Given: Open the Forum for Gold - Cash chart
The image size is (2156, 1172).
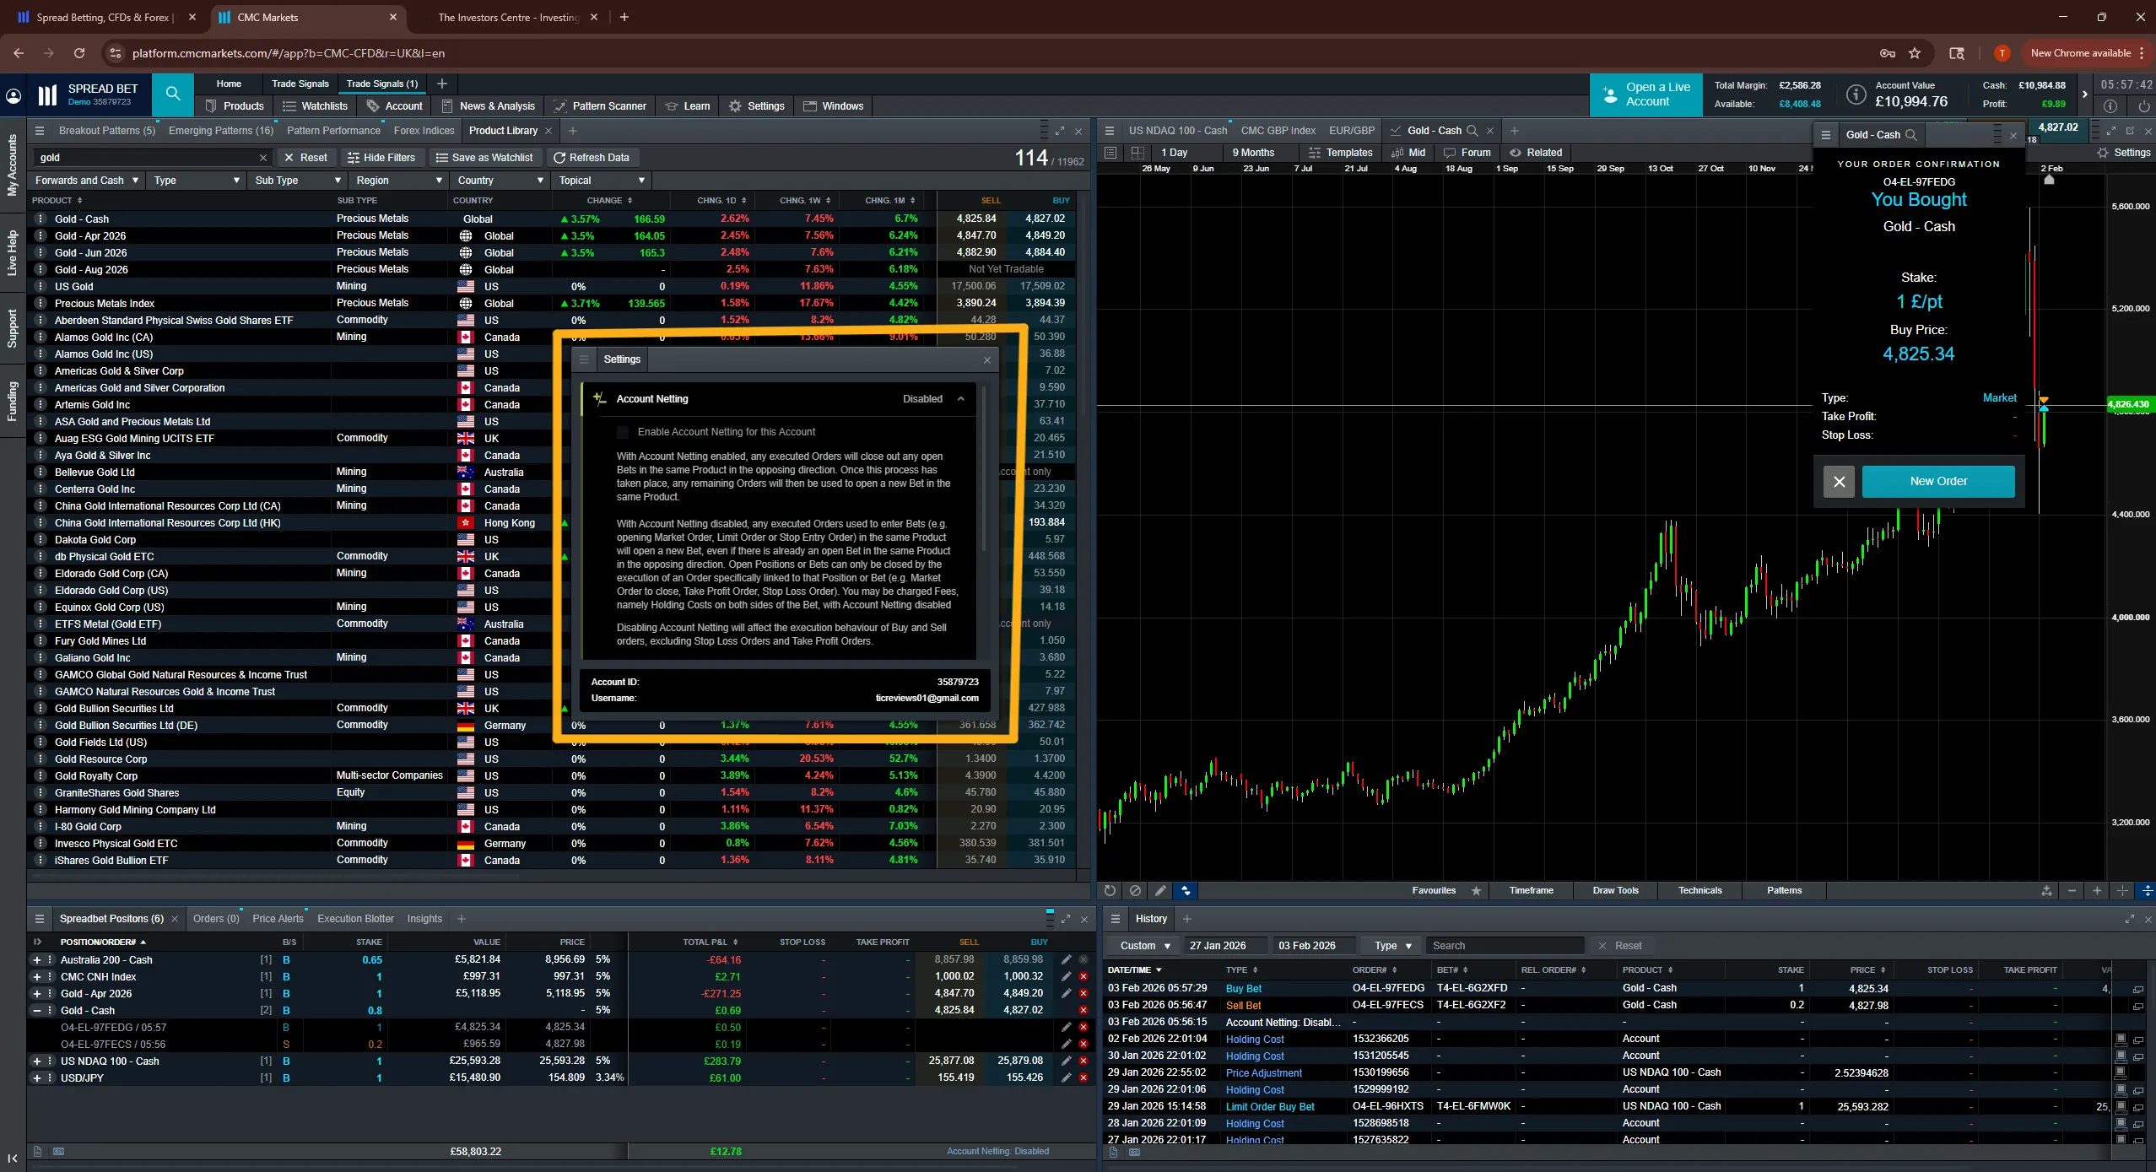Looking at the screenshot, I should 1467,153.
